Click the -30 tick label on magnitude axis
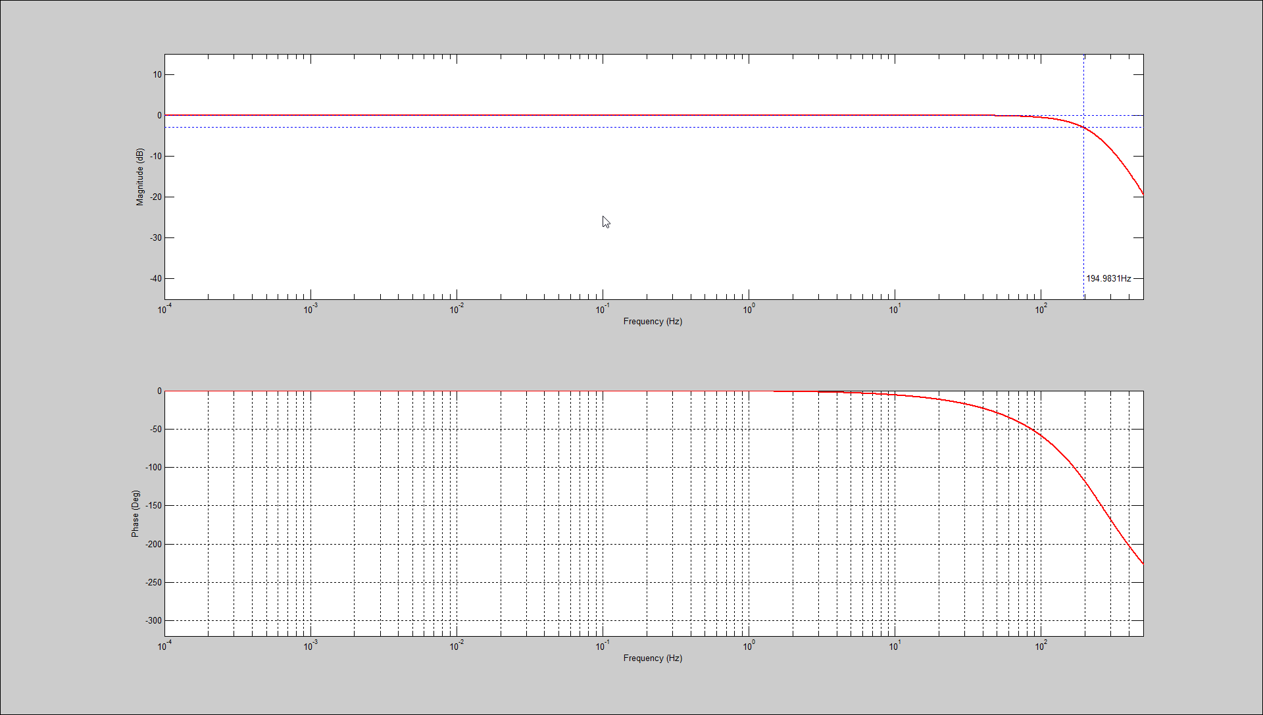This screenshot has width=1263, height=715. coord(156,238)
